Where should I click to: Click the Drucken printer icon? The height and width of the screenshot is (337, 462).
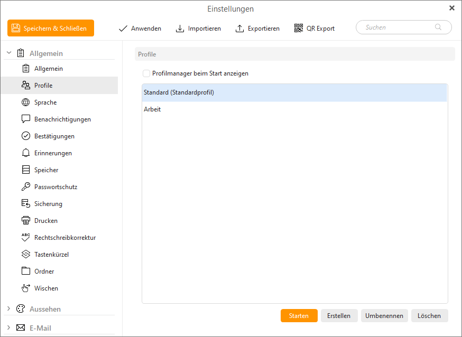click(25, 221)
